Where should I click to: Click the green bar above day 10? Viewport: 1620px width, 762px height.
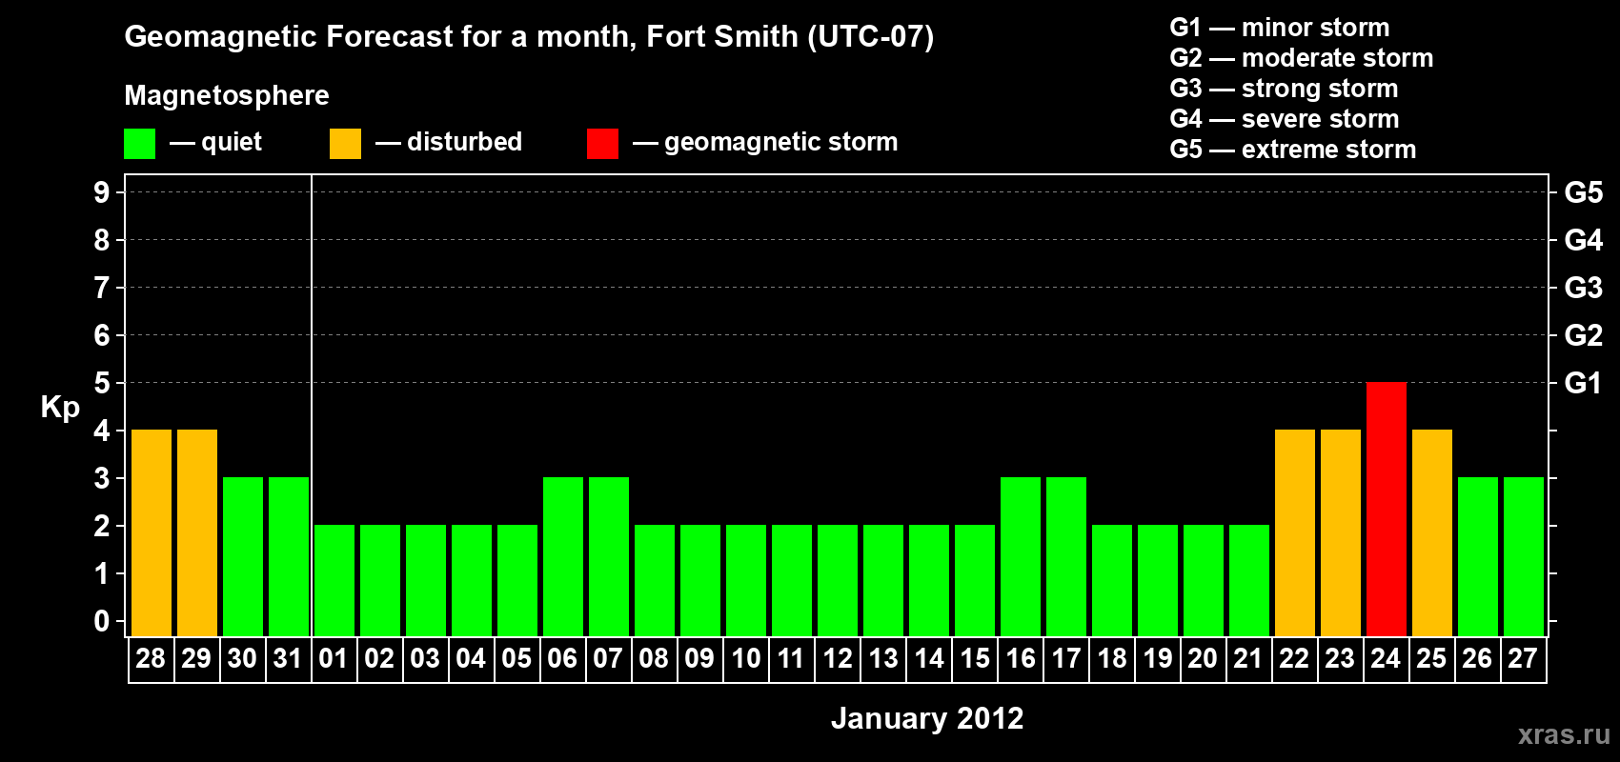pos(746,580)
